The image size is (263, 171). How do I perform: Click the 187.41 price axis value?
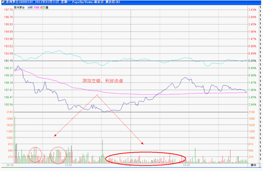[x=8, y=90]
